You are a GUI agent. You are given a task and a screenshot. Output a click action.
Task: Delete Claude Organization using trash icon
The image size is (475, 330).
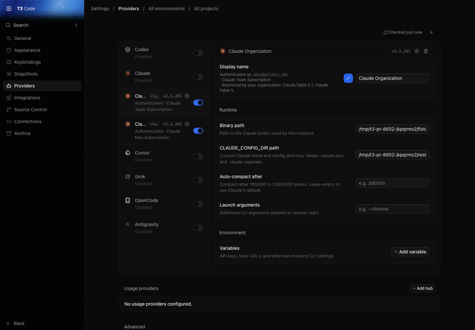click(x=426, y=51)
